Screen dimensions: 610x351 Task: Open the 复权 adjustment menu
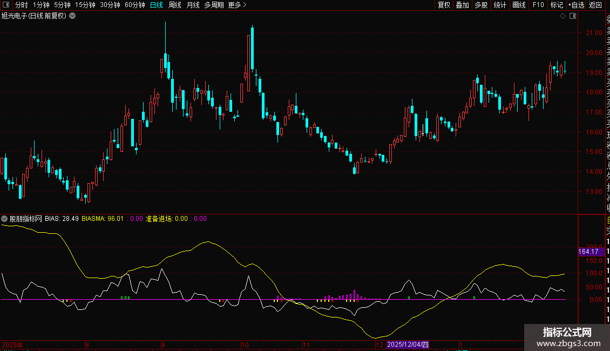coord(444,5)
